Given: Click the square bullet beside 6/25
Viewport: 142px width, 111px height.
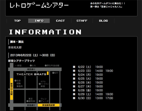Looking at the screenshot, I should point(74,78).
